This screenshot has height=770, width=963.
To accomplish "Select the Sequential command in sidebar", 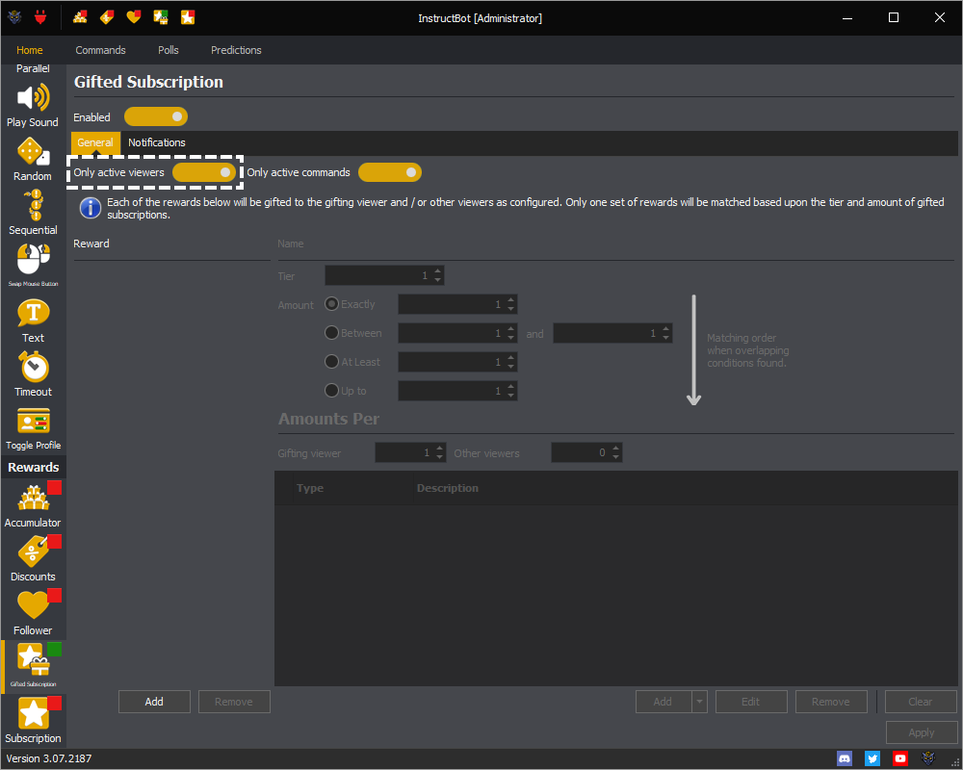I will pyautogui.click(x=33, y=213).
